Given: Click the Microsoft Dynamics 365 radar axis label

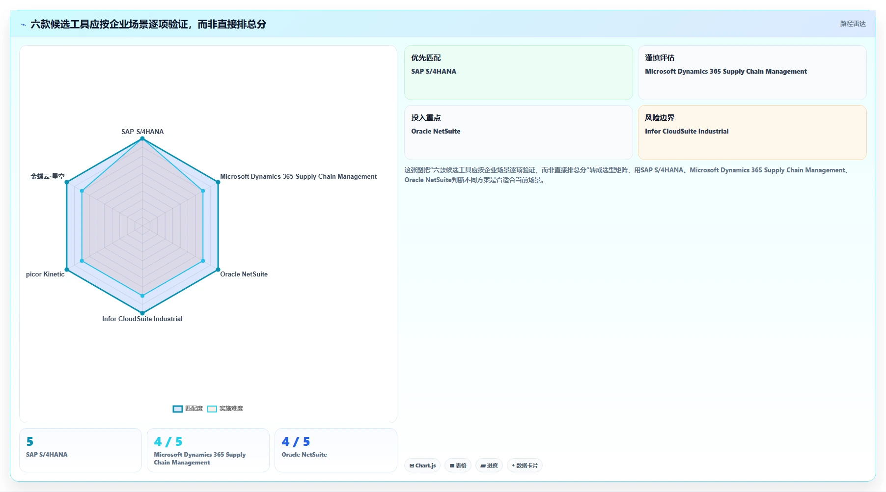Looking at the screenshot, I should (x=299, y=176).
